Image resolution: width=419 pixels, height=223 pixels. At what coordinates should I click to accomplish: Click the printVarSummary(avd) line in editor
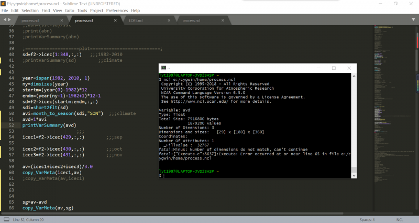point(52,125)
